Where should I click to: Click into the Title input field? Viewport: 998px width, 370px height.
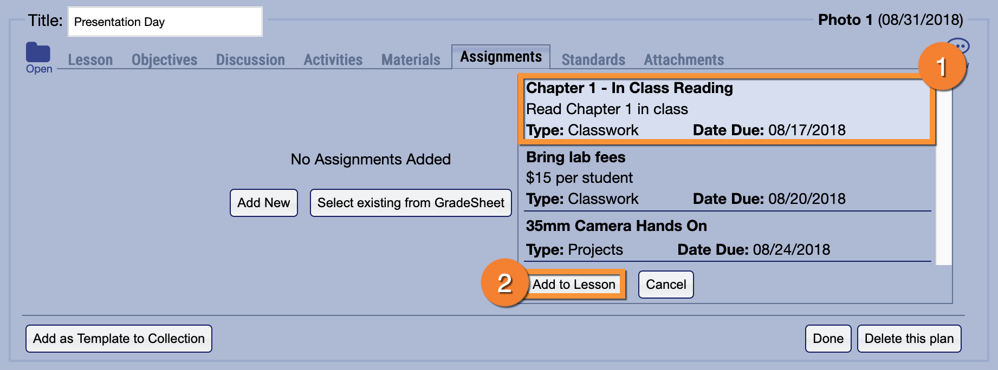click(165, 22)
